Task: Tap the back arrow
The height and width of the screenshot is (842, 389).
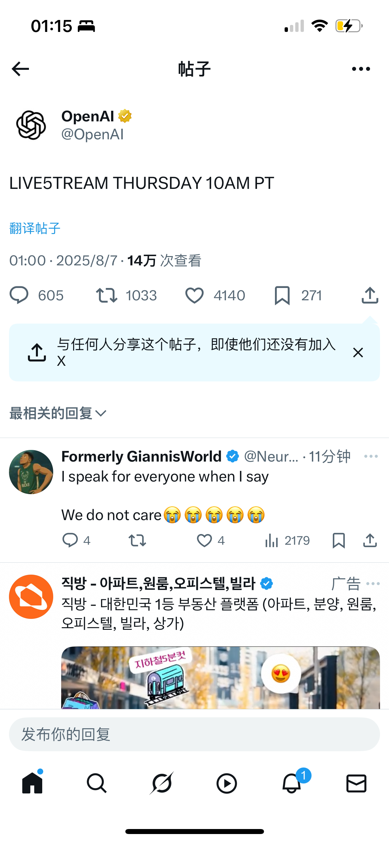Action: point(21,69)
